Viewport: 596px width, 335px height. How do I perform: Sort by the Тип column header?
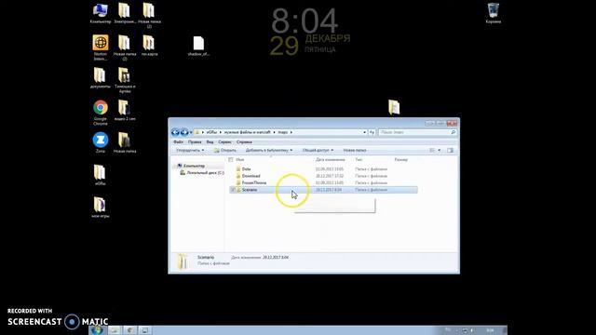(x=359, y=160)
